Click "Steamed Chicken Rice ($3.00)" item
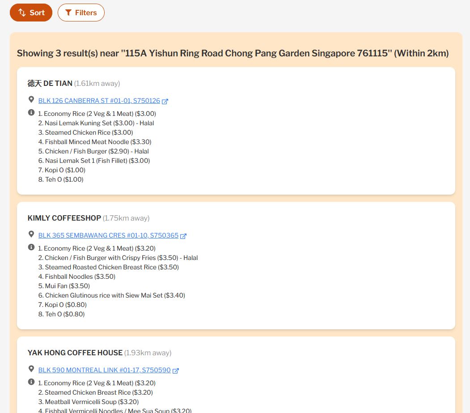 (86, 132)
